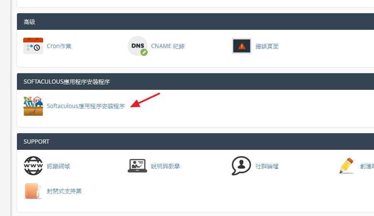Collapse the SUPPORT section header
374x216 pixels.
195,142
